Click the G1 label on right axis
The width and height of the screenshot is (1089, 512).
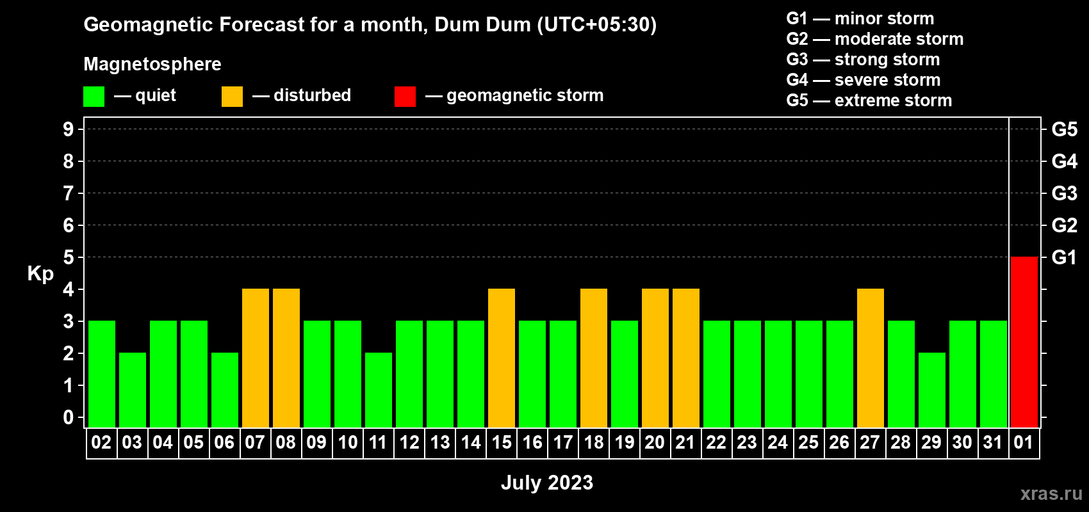tap(1065, 257)
